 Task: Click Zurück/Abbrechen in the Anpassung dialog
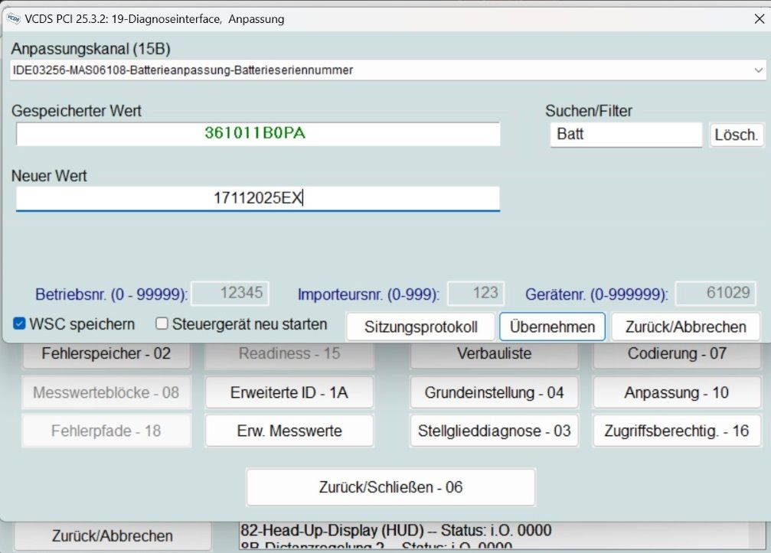(x=685, y=327)
